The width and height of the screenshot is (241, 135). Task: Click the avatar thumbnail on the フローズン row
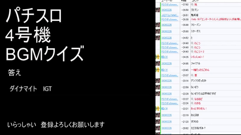[158, 25]
